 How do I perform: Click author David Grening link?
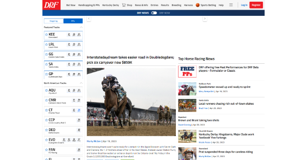(185, 125)
